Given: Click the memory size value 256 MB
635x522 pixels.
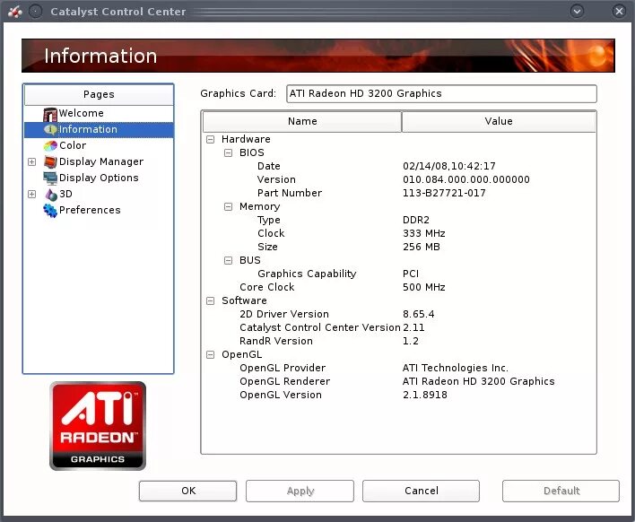Looking at the screenshot, I should pyautogui.click(x=422, y=247).
